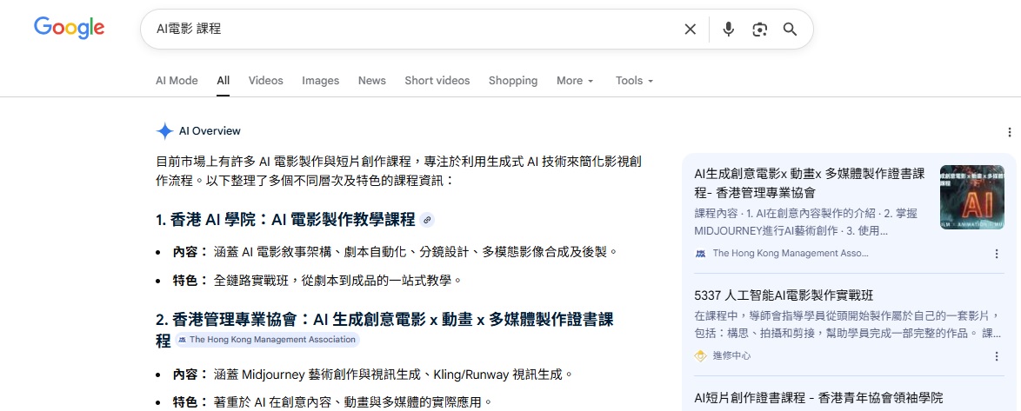Open The Hong Kong Management Association source chip
1021x411 pixels.
pos(267,340)
